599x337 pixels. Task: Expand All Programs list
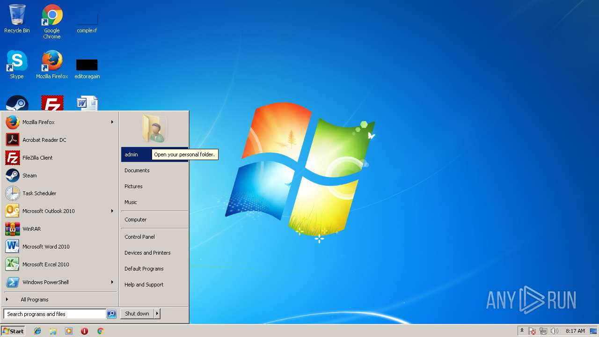[x=59, y=300]
